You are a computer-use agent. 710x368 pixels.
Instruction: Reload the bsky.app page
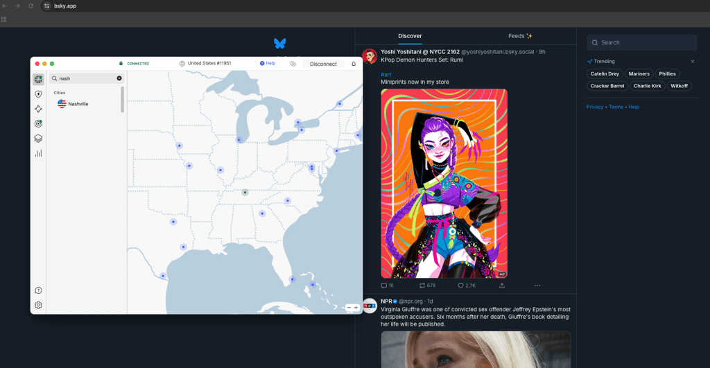[x=31, y=6]
